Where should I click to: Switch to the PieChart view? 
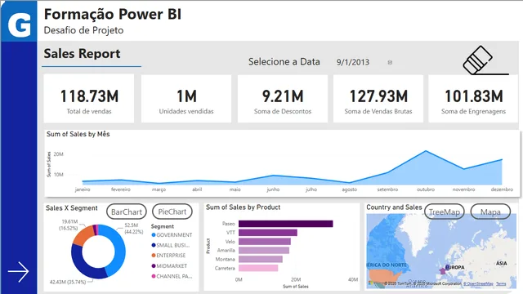[x=172, y=212]
